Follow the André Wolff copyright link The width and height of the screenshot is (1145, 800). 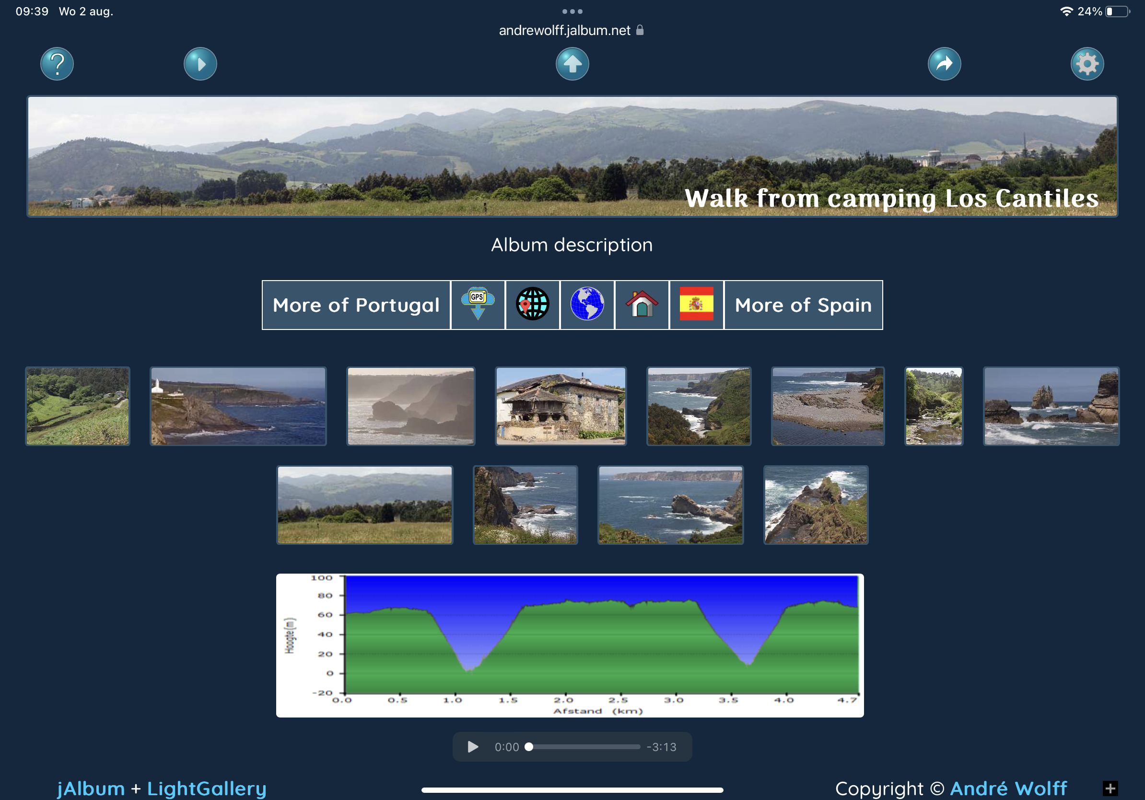click(x=1008, y=788)
